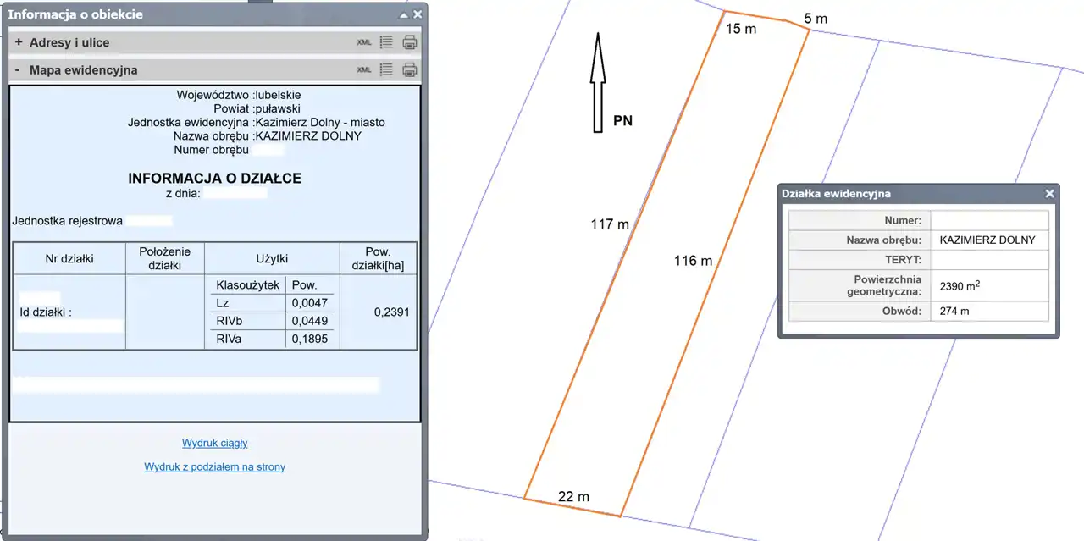The height and width of the screenshot is (541, 1084).
Task: Export Adresy i ulice as XML
Action: click(364, 42)
